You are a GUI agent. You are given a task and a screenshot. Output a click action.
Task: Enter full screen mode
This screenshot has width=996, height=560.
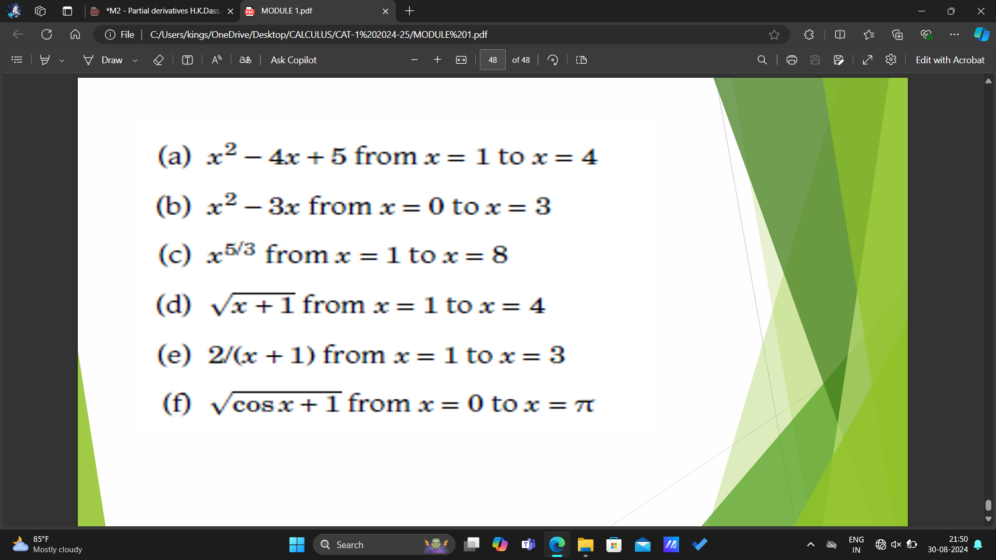(x=867, y=60)
